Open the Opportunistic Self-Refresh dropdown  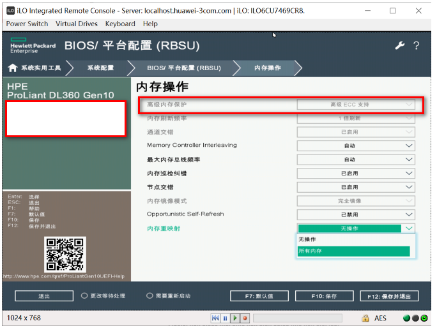(356, 214)
